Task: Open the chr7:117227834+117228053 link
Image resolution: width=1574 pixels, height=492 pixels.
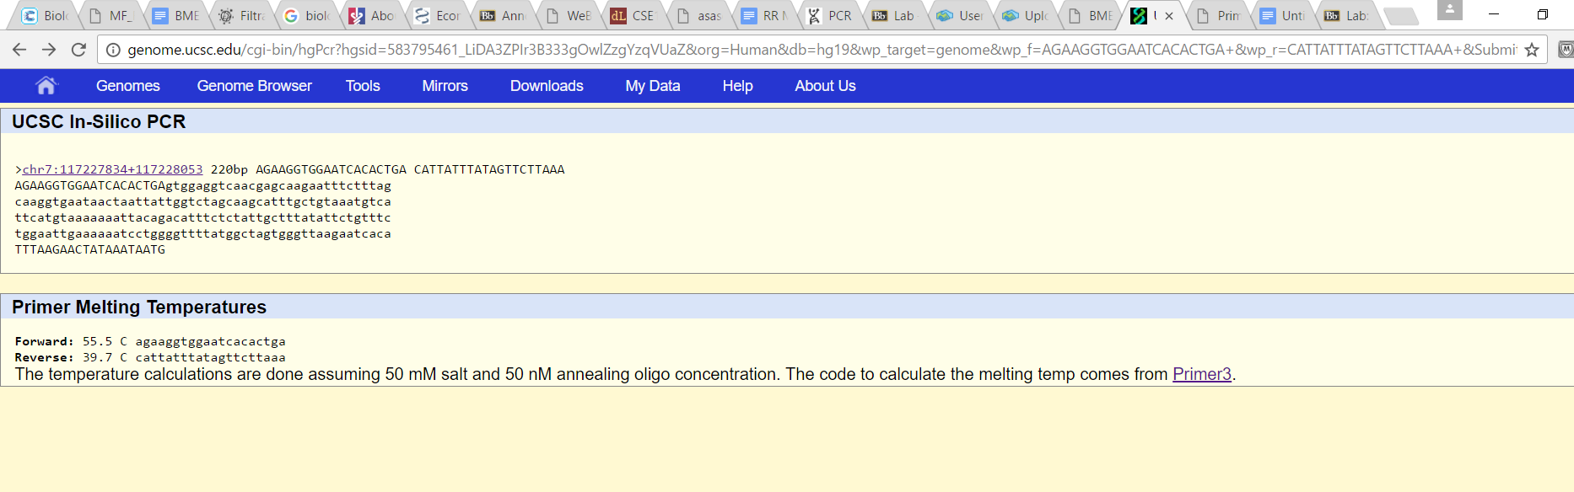Action: (x=112, y=169)
